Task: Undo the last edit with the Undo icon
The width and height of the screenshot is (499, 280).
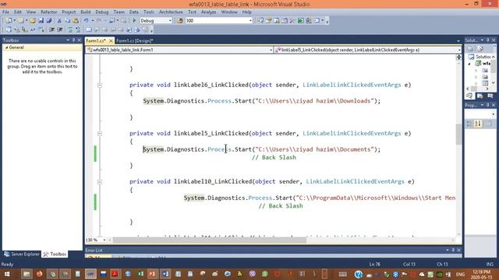Action: click(x=86, y=21)
